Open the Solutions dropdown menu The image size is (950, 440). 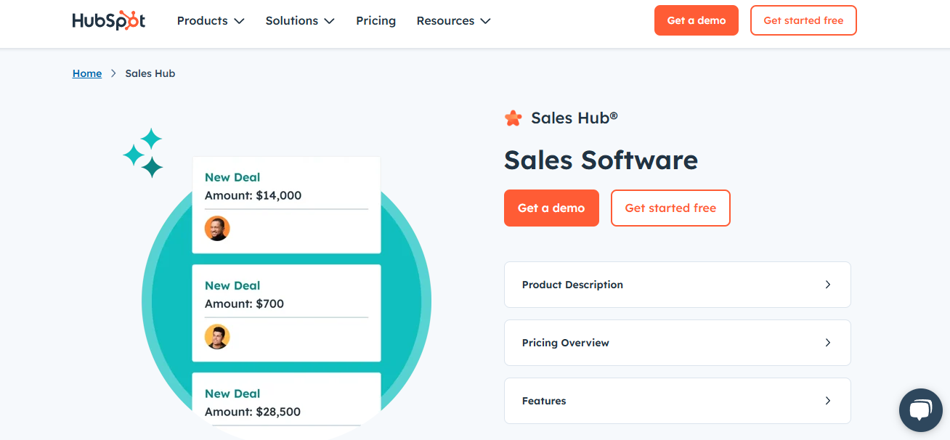point(300,20)
